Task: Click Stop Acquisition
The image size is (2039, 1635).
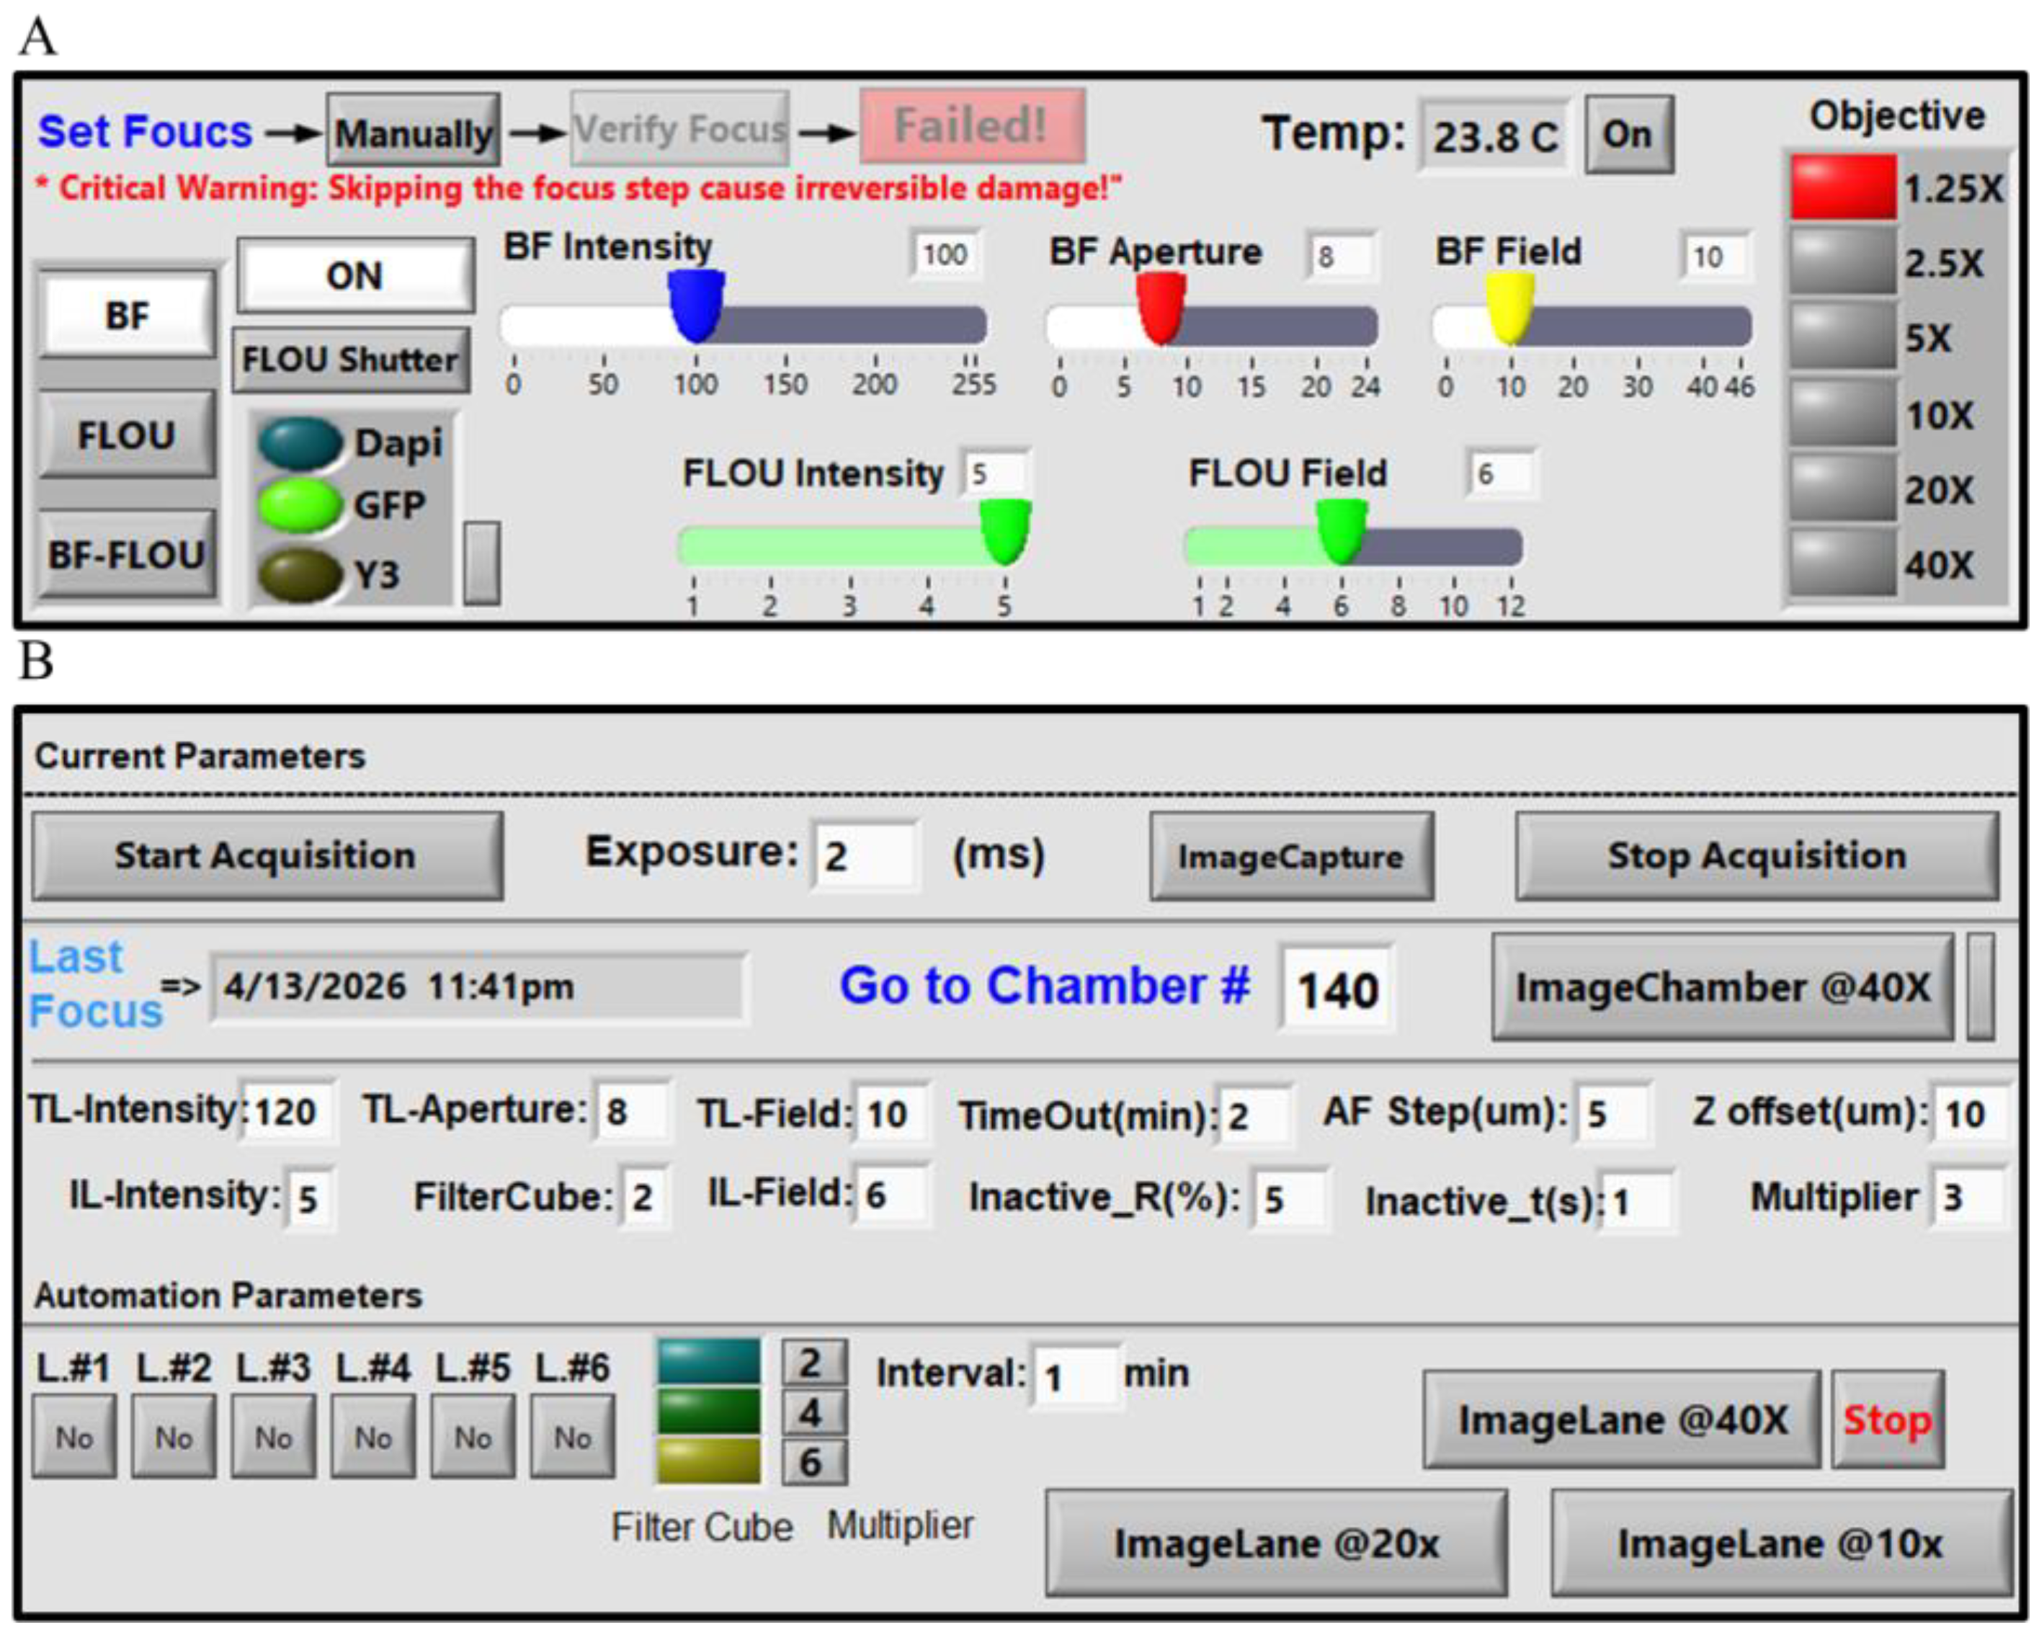Action: 1757,856
